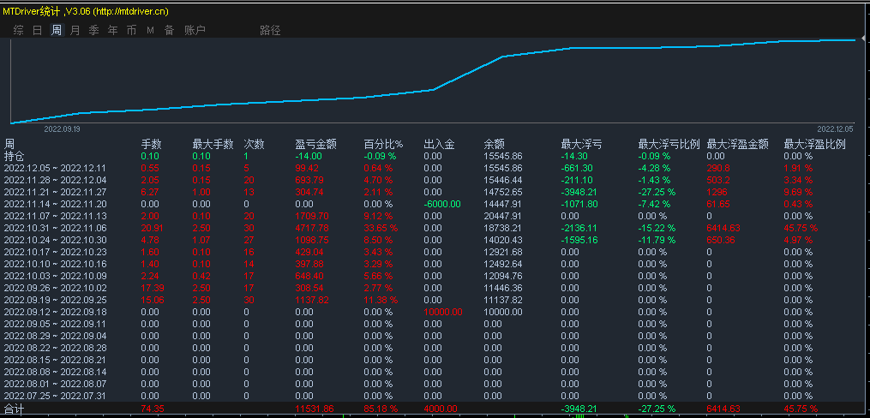The width and height of the screenshot is (870, 418).
Task: Select week row 2022.10.31 ~ 2022.11.06
Action: coord(55,228)
